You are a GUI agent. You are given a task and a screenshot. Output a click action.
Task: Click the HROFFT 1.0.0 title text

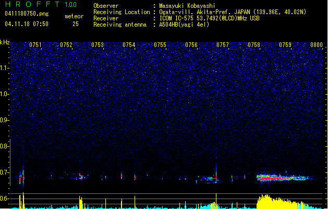coord(41,4)
